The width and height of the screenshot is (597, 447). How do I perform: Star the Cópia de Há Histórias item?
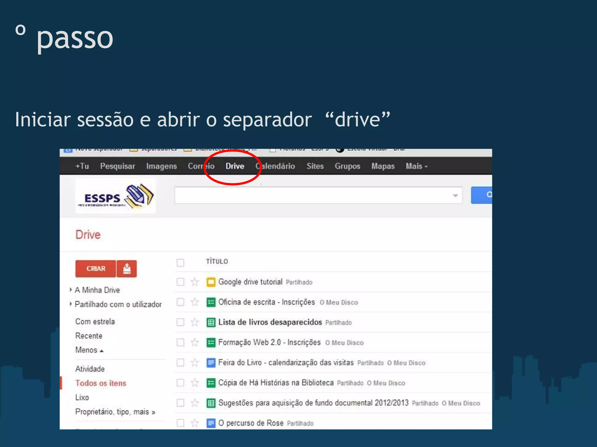[x=195, y=383]
